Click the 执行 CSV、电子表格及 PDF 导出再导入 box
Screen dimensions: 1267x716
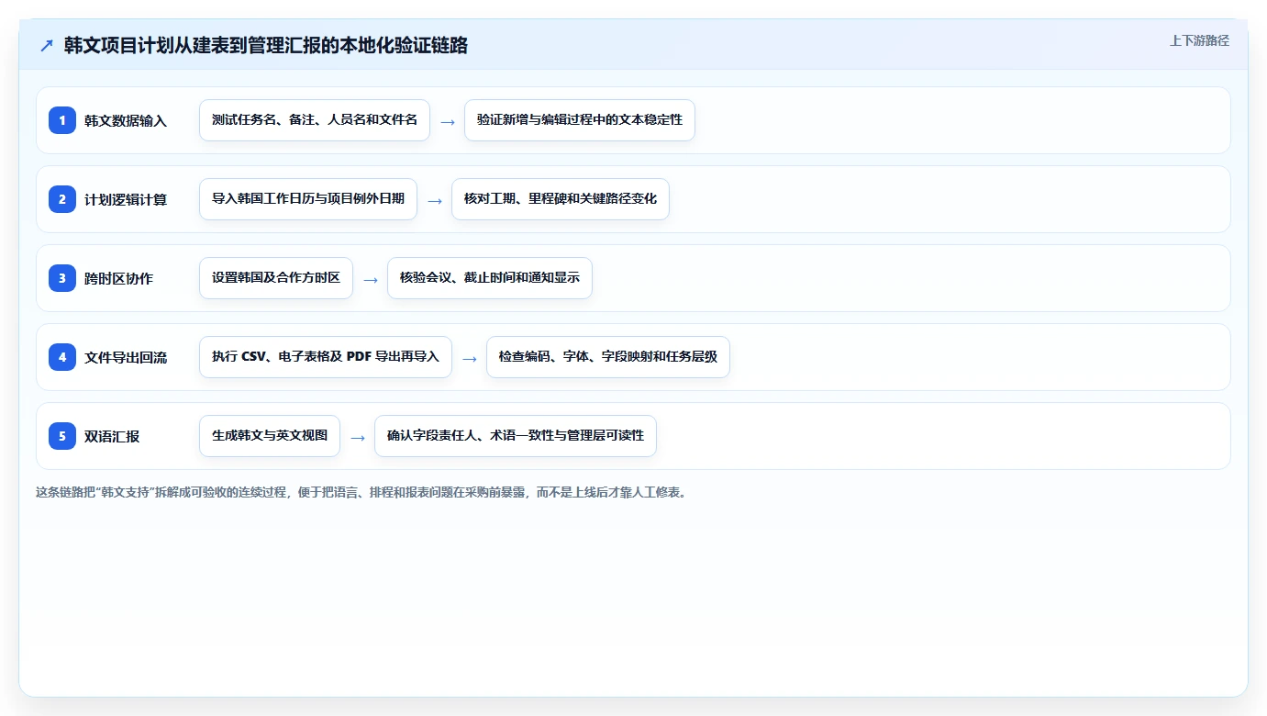[326, 357]
